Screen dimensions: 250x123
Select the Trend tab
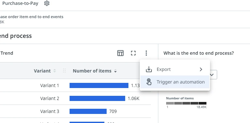[x=7, y=53]
